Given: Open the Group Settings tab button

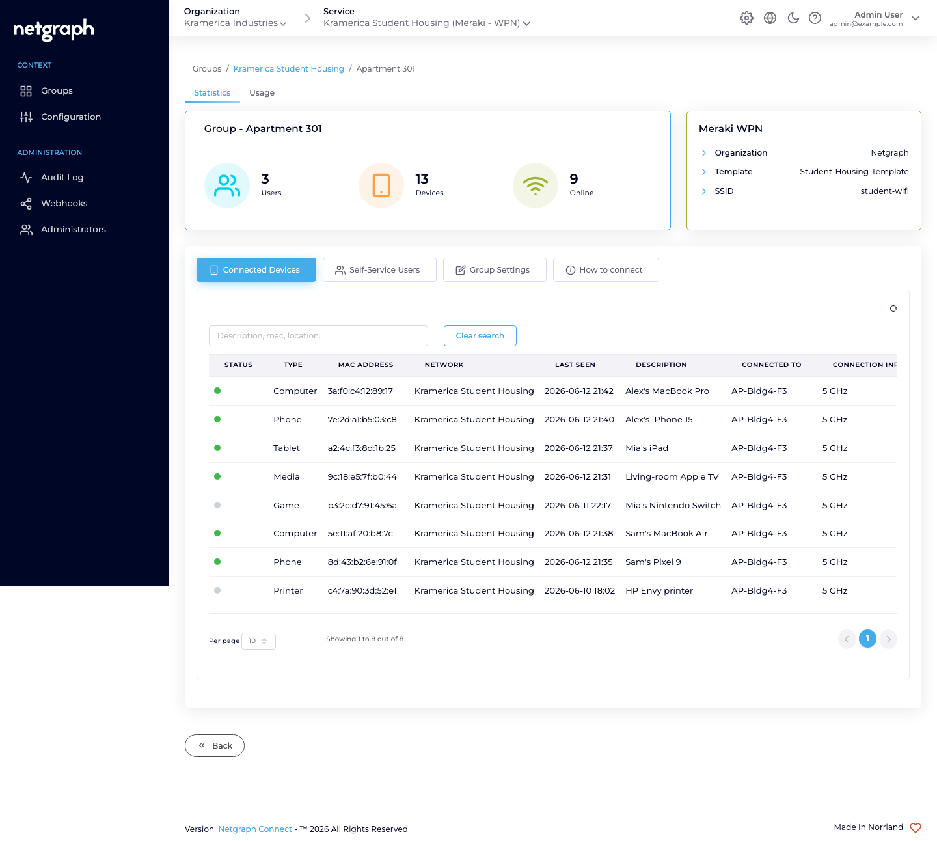Looking at the screenshot, I should (495, 270).
